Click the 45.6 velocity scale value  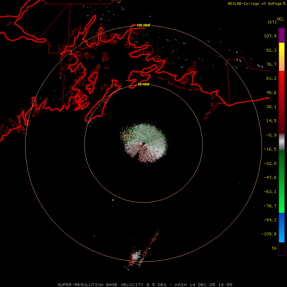271,92
